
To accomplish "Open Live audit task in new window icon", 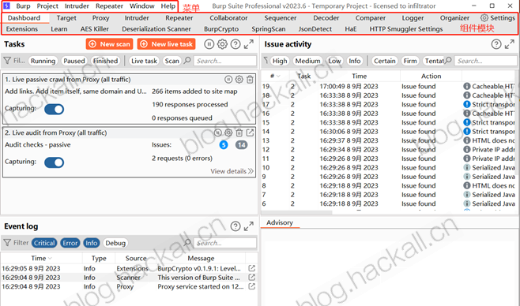I will point(250,132).
